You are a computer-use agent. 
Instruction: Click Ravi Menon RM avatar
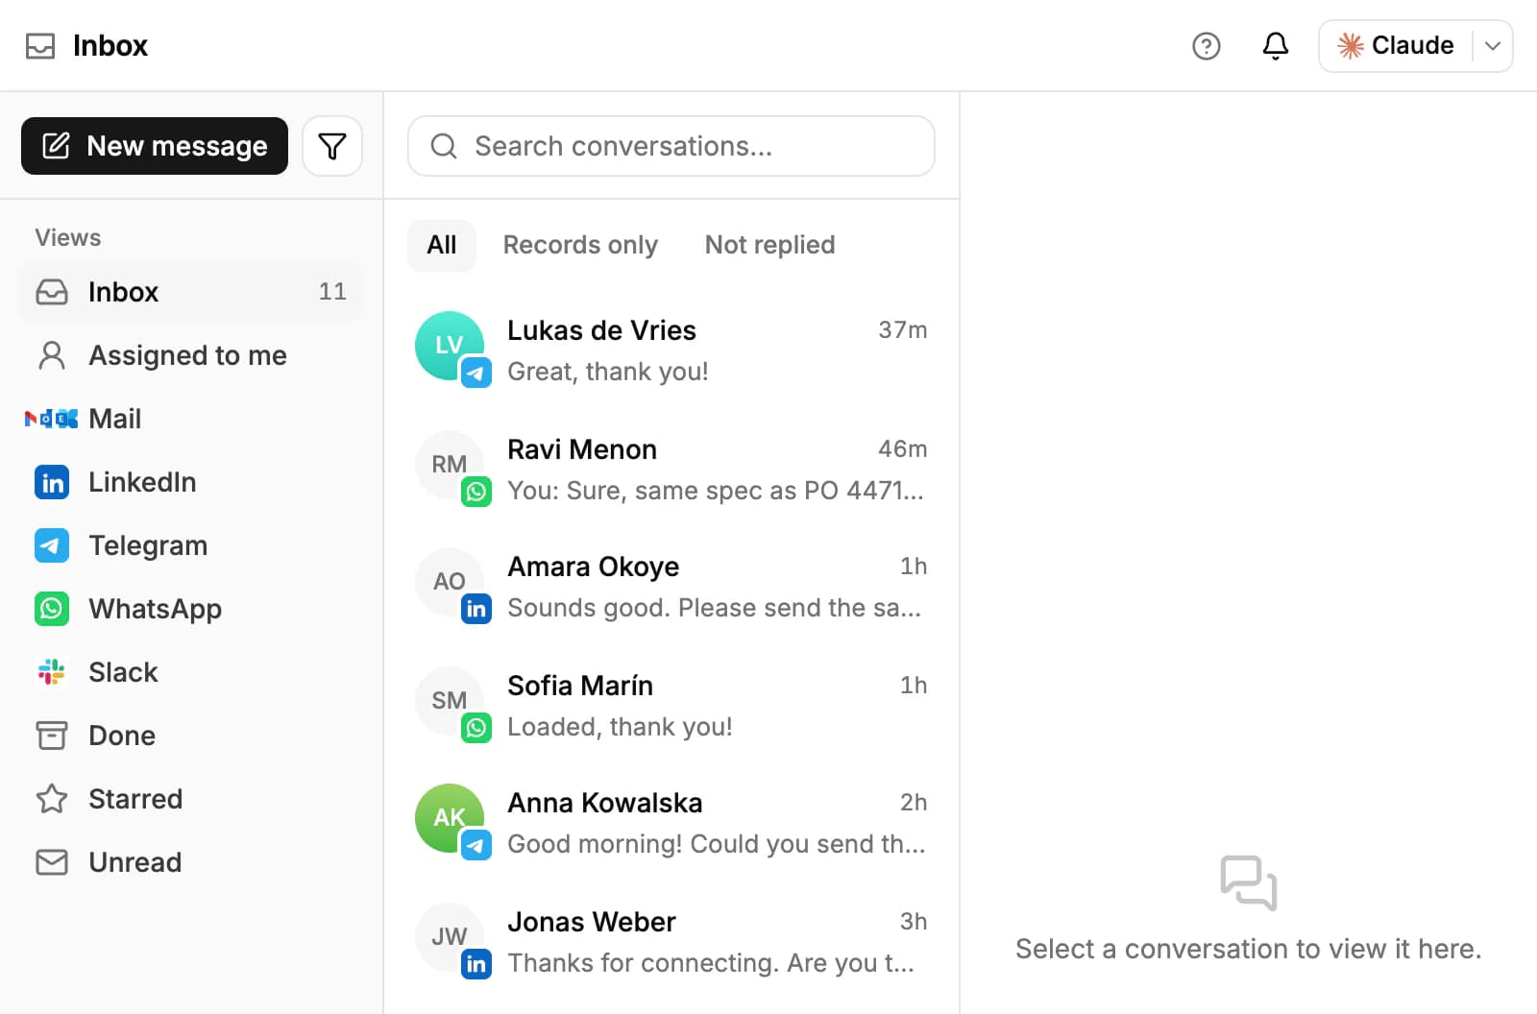(x=450, y=465)
